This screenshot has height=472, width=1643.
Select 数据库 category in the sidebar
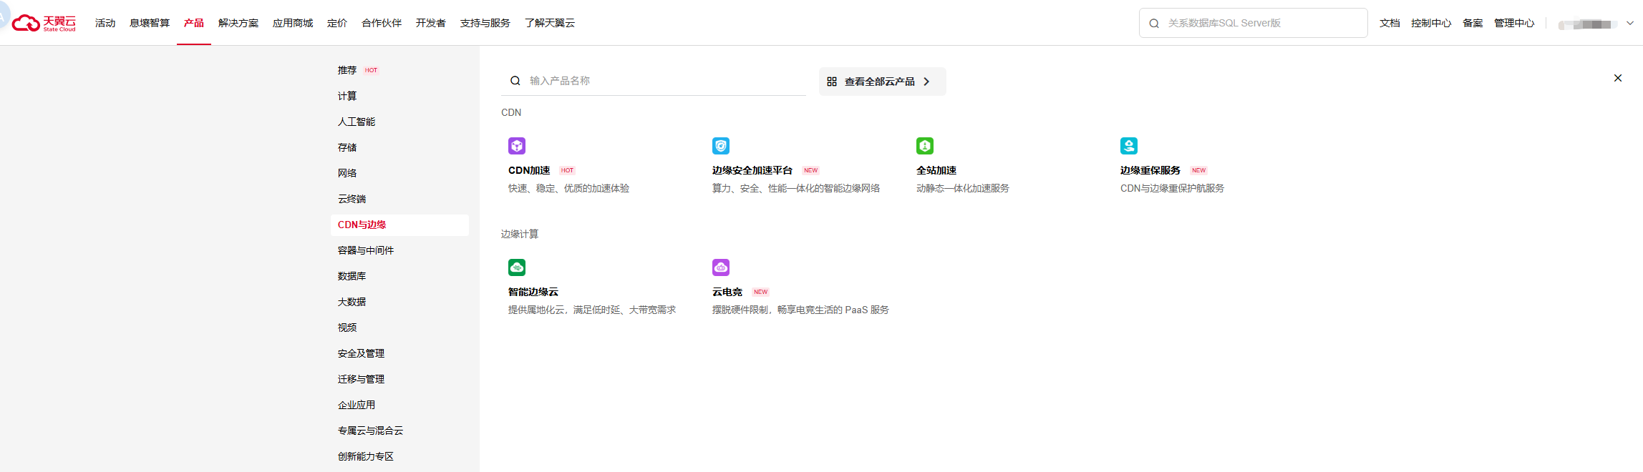coord(352,276)
